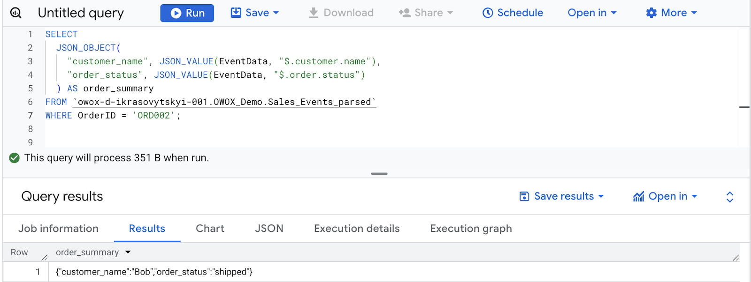Click the order_summary column resize handle at right

click(x=736, y=257)
